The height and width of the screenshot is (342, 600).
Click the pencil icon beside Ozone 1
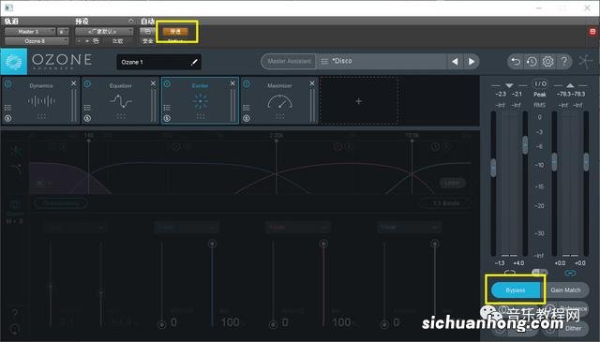(x=194, y=62)
